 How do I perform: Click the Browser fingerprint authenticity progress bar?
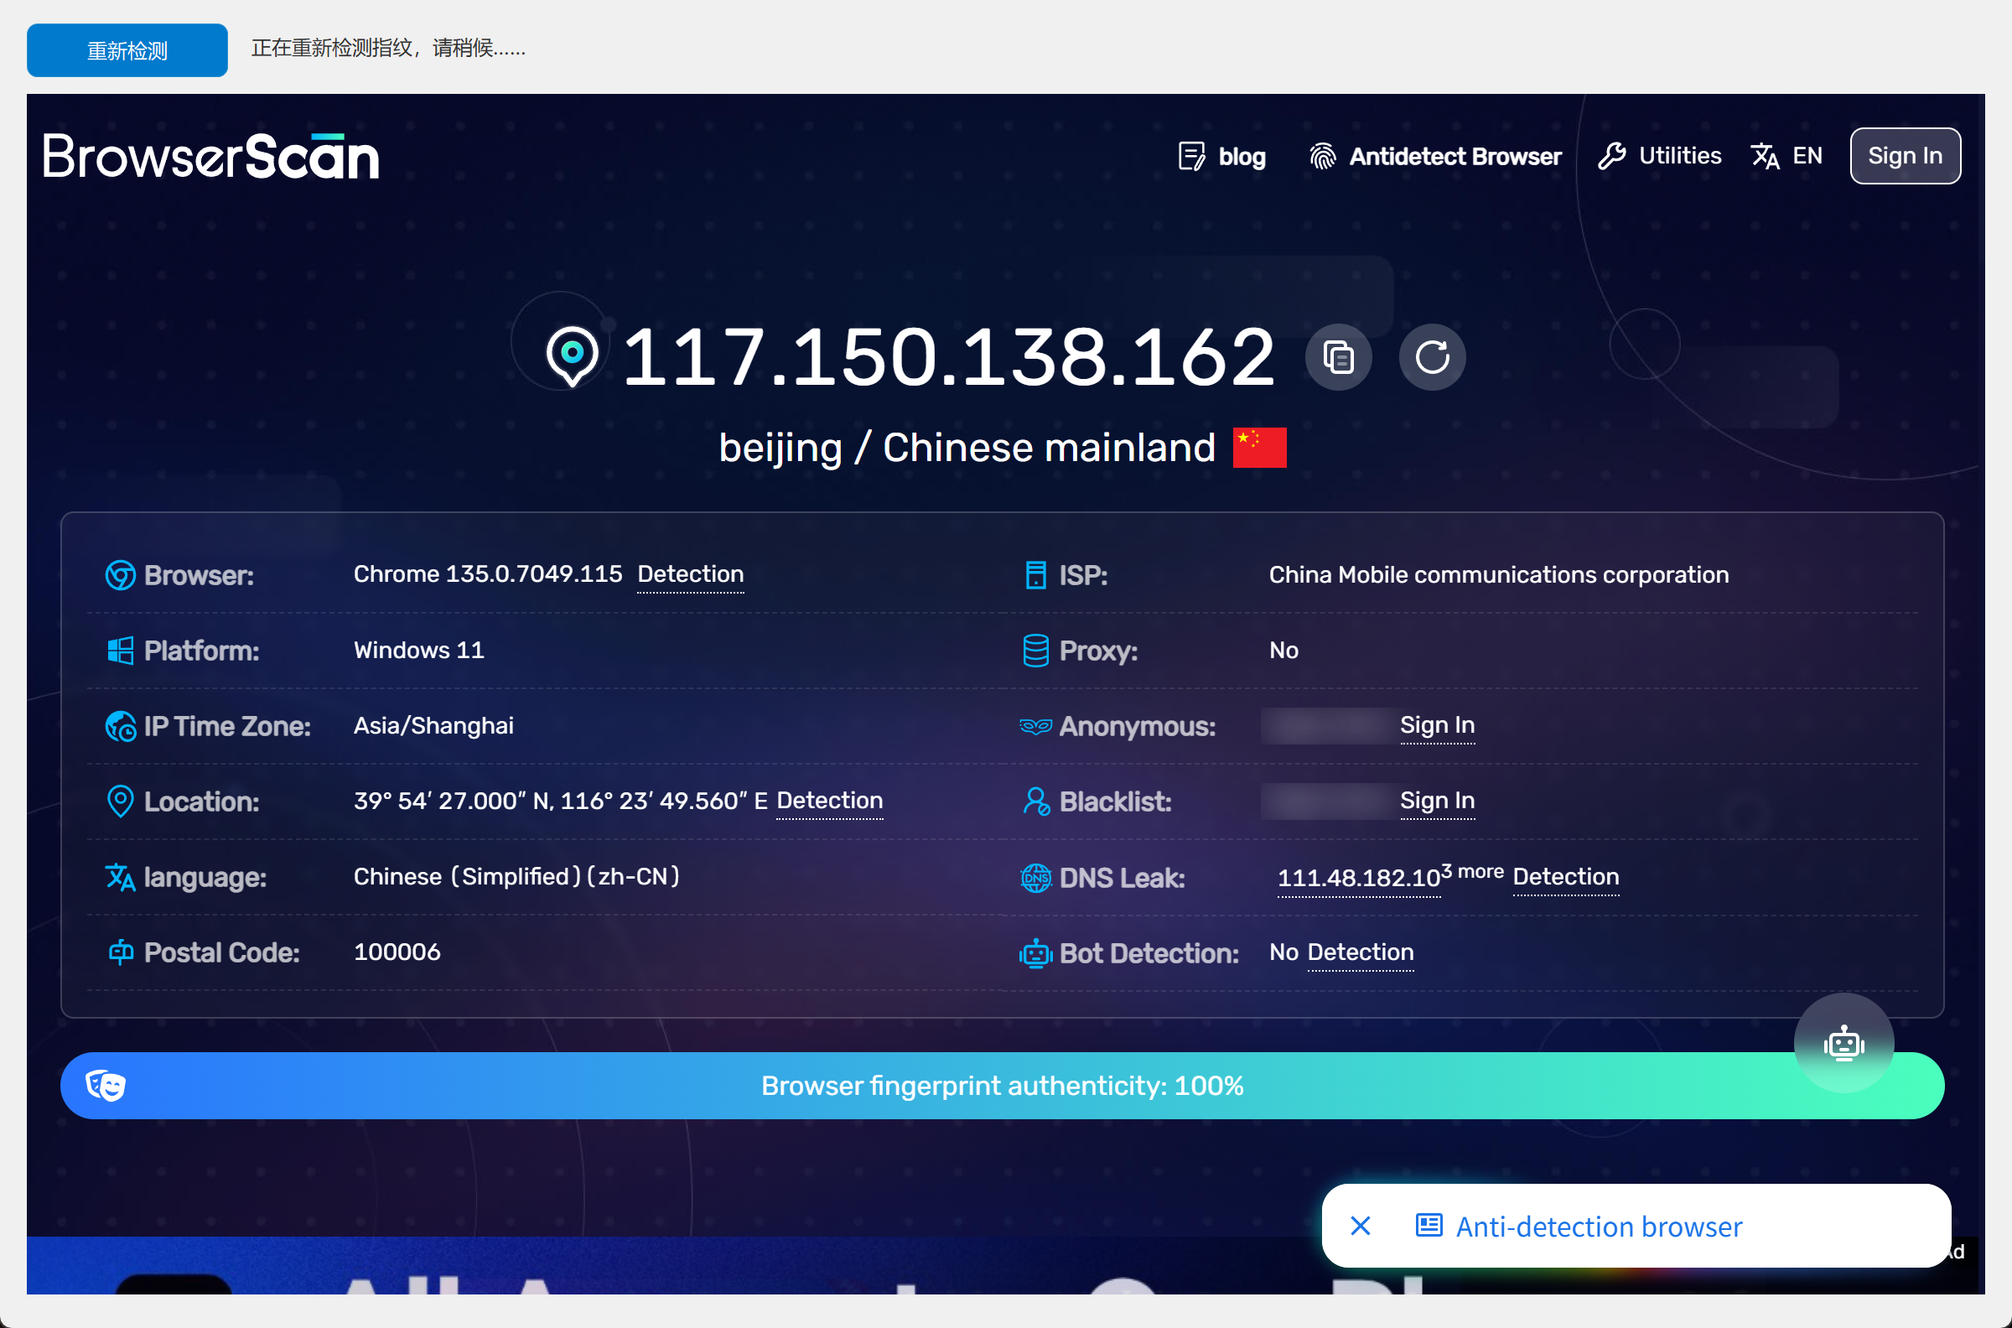pos(1003,1085)
